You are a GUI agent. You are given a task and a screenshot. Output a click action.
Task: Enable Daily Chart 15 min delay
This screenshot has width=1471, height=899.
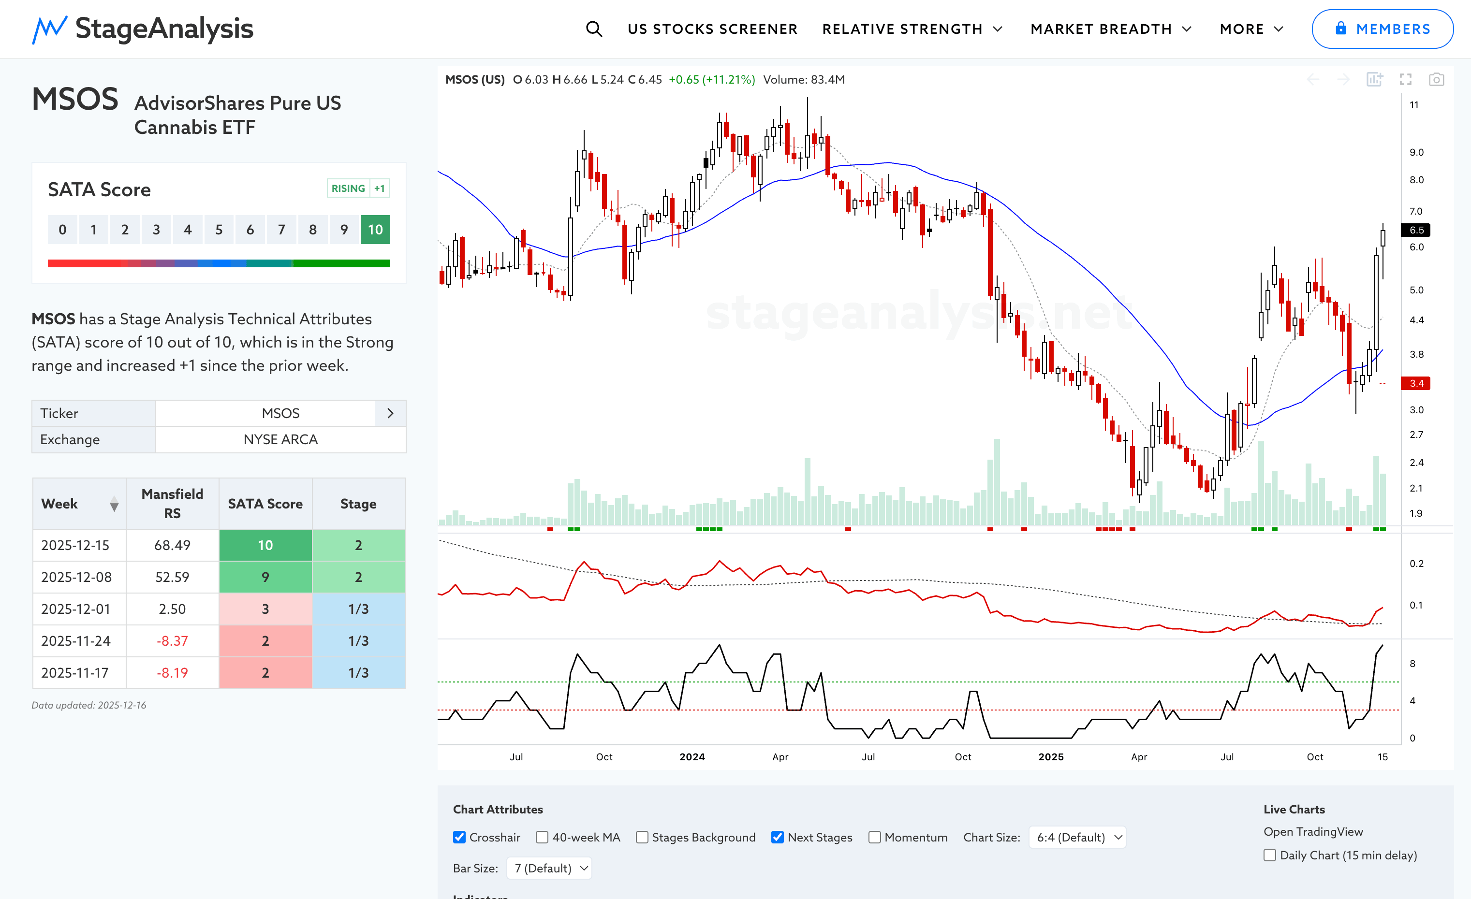[x=1270, y=855]
